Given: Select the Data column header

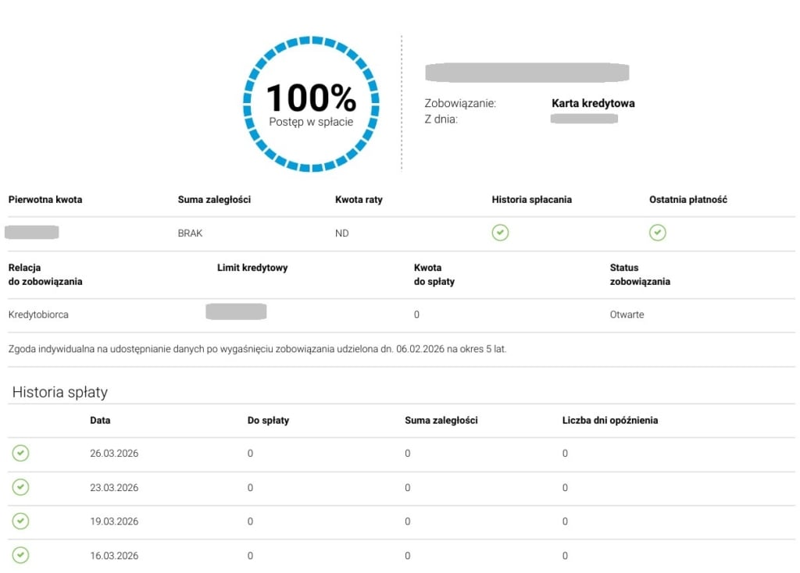Looking at the screenshot, I should pyautogui.click(x=98, y=420).
